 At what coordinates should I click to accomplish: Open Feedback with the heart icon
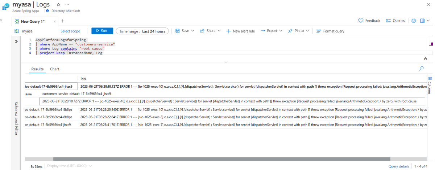369,21
